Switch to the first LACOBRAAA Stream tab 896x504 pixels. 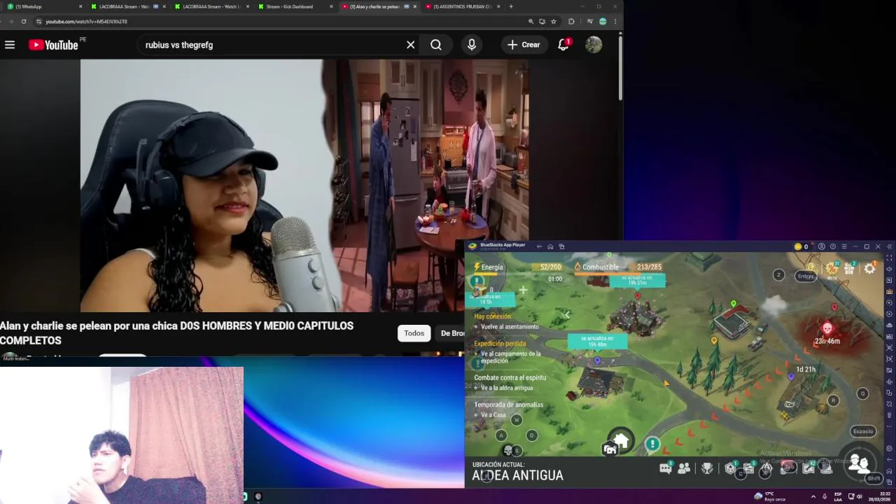(127, 6)
